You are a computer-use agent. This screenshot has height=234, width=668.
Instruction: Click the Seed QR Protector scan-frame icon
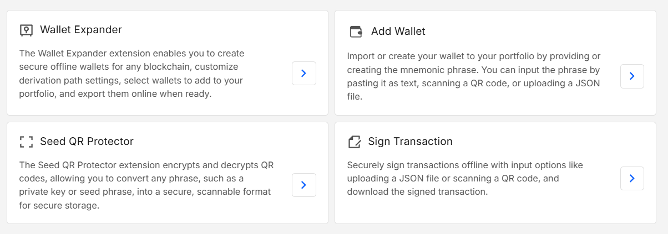point(26,142)
